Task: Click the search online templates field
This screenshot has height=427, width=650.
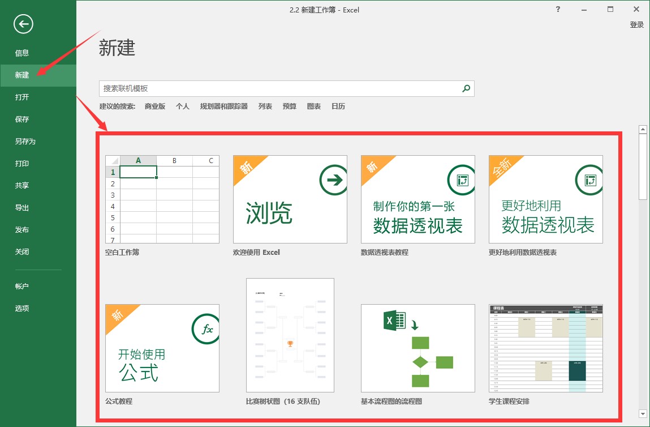Action: tap(280, 88)
